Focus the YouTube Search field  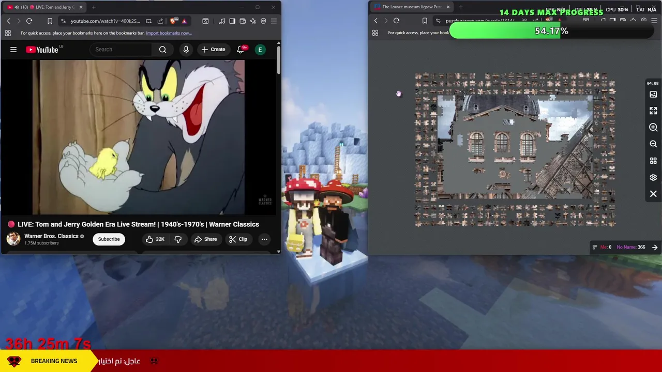(122, 50)
